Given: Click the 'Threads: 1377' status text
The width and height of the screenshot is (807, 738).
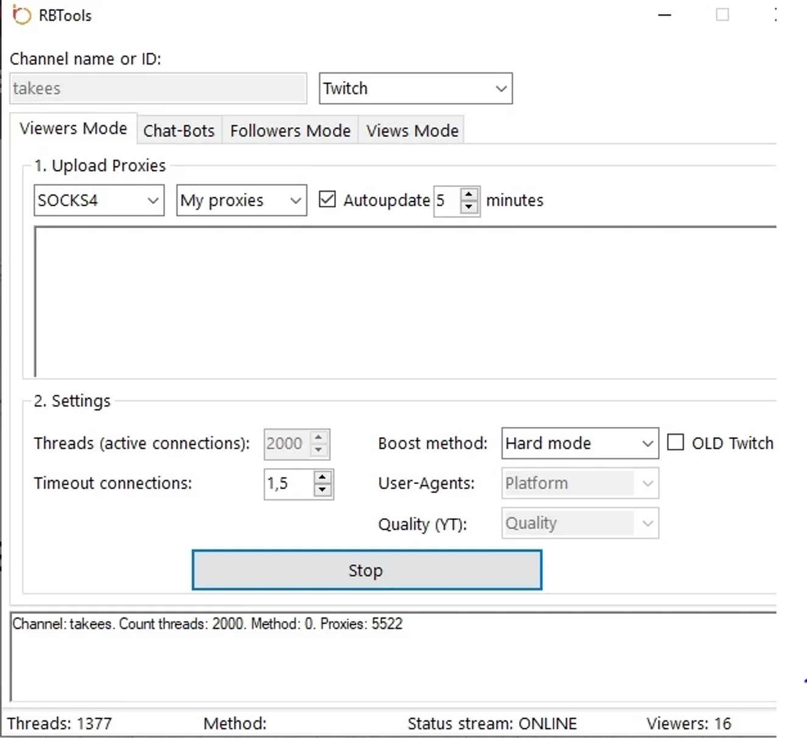Looking at the screenshot, I should (60, 723).
